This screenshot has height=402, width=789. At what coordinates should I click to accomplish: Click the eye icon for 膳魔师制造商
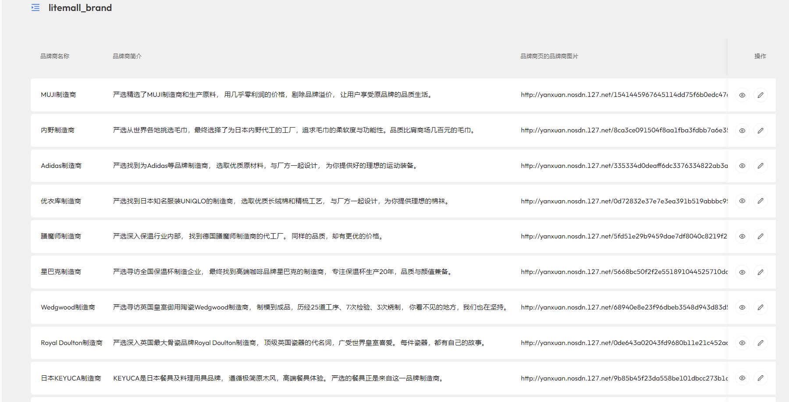click(x=743, y=236)
